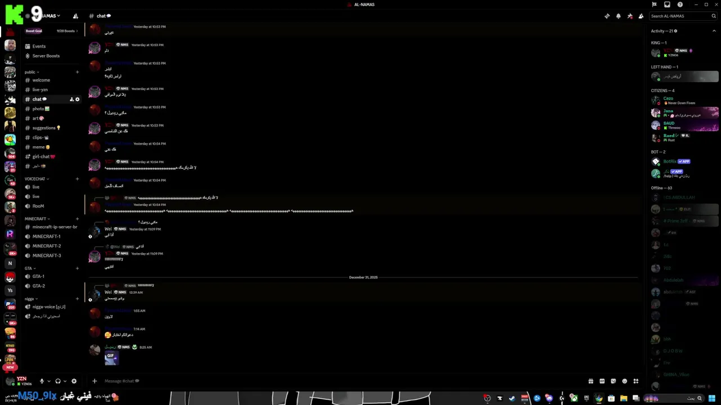Add channel to GTA category

(x=77, y=268)
